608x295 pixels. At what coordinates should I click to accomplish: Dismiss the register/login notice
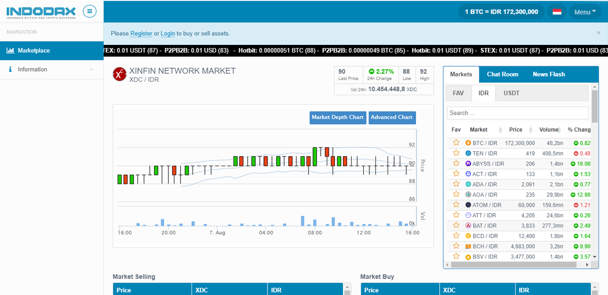598,33
